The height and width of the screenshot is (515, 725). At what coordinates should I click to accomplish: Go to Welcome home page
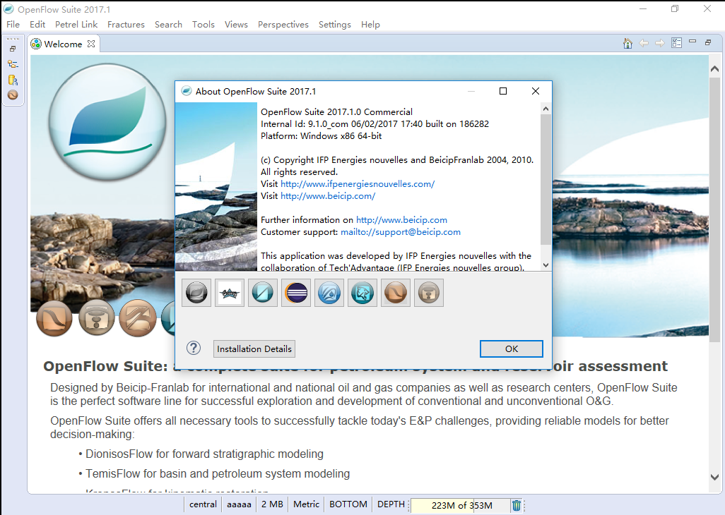coord(627,43)
